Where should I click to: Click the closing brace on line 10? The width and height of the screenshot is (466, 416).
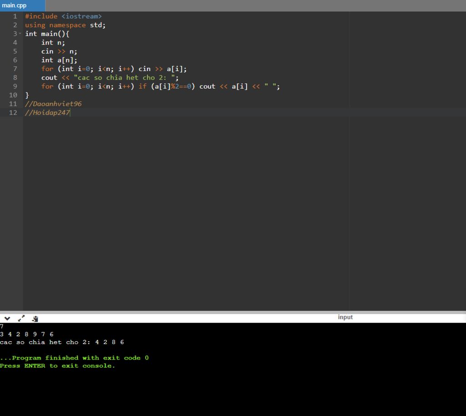pos(27,95)
